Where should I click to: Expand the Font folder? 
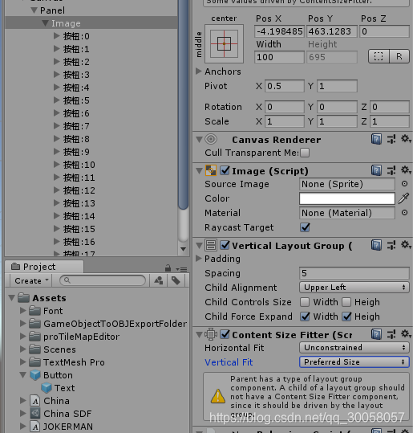[23, 310]
